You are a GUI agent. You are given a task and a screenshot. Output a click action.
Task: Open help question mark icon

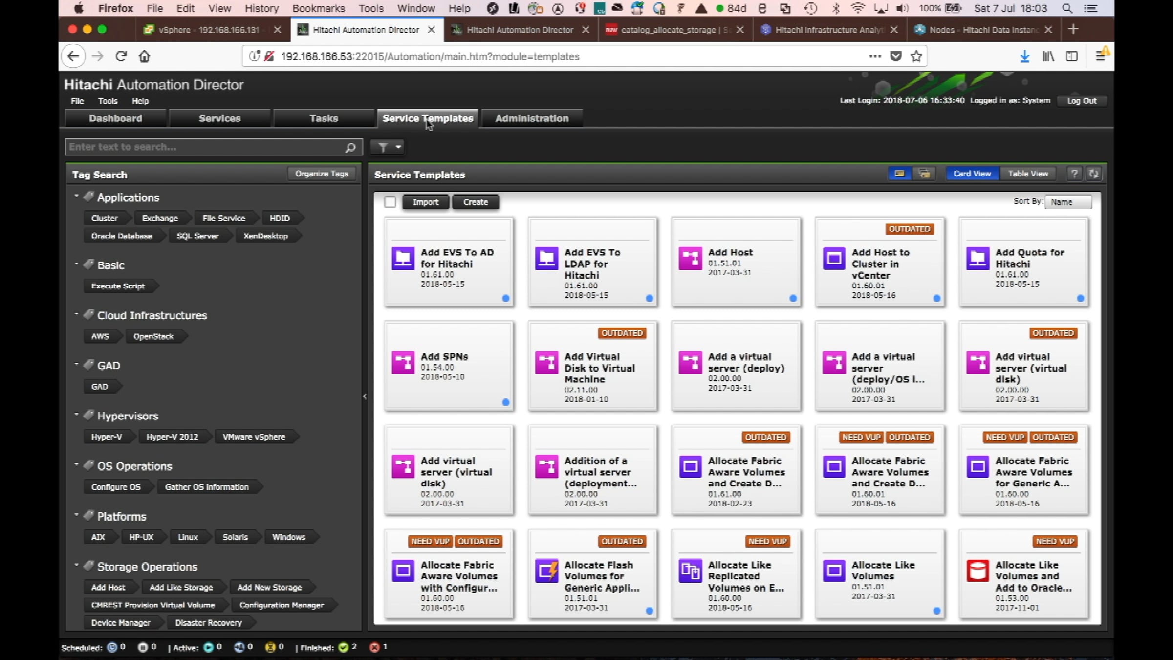coord(1074,174)
